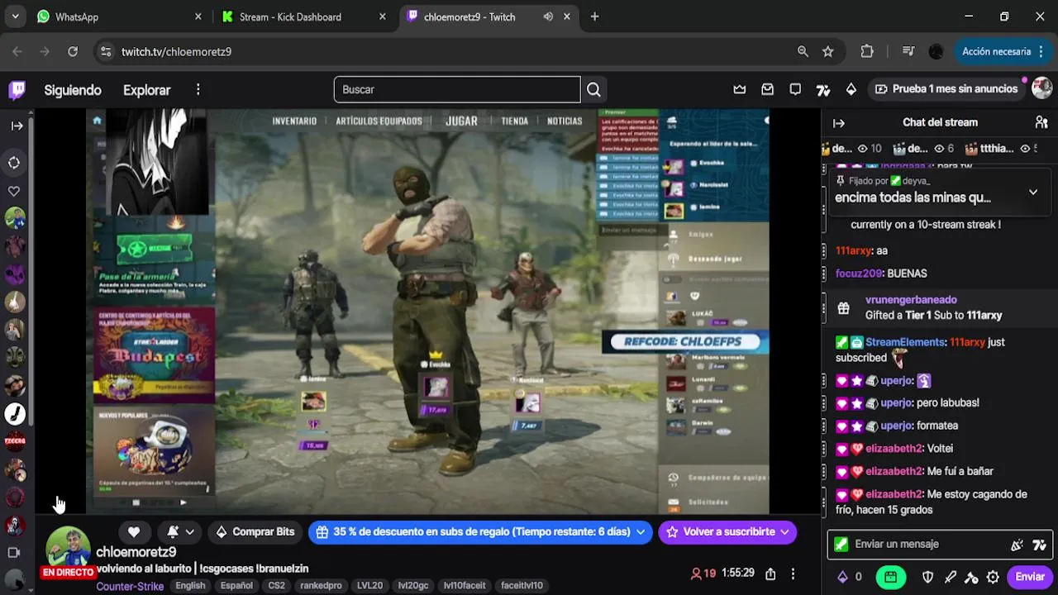The image size is (1058, 595).
Task: Open browser zoom magnifier icon
Action: pyautogui.click(x=803, y=51)
